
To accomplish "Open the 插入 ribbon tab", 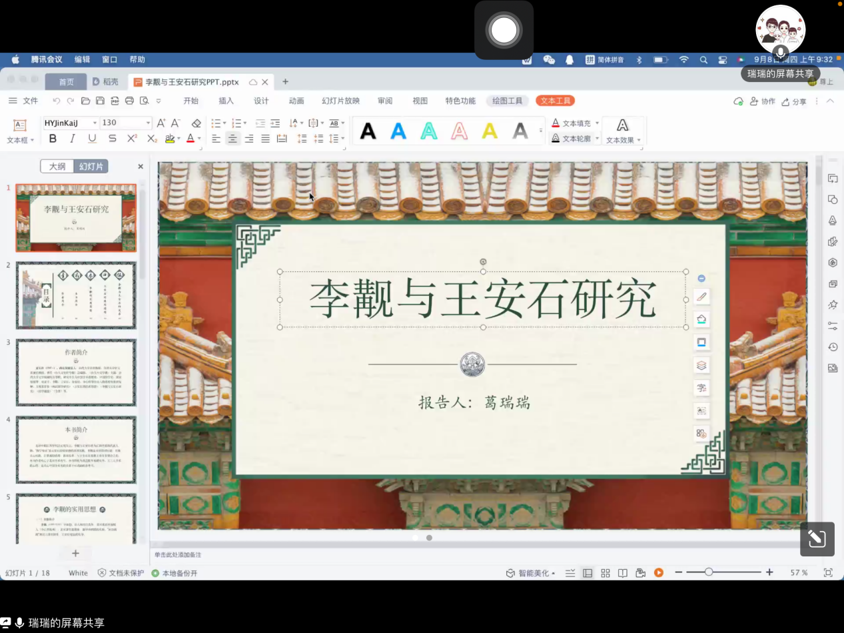I will pyautogui.click(x=226, y=101).
